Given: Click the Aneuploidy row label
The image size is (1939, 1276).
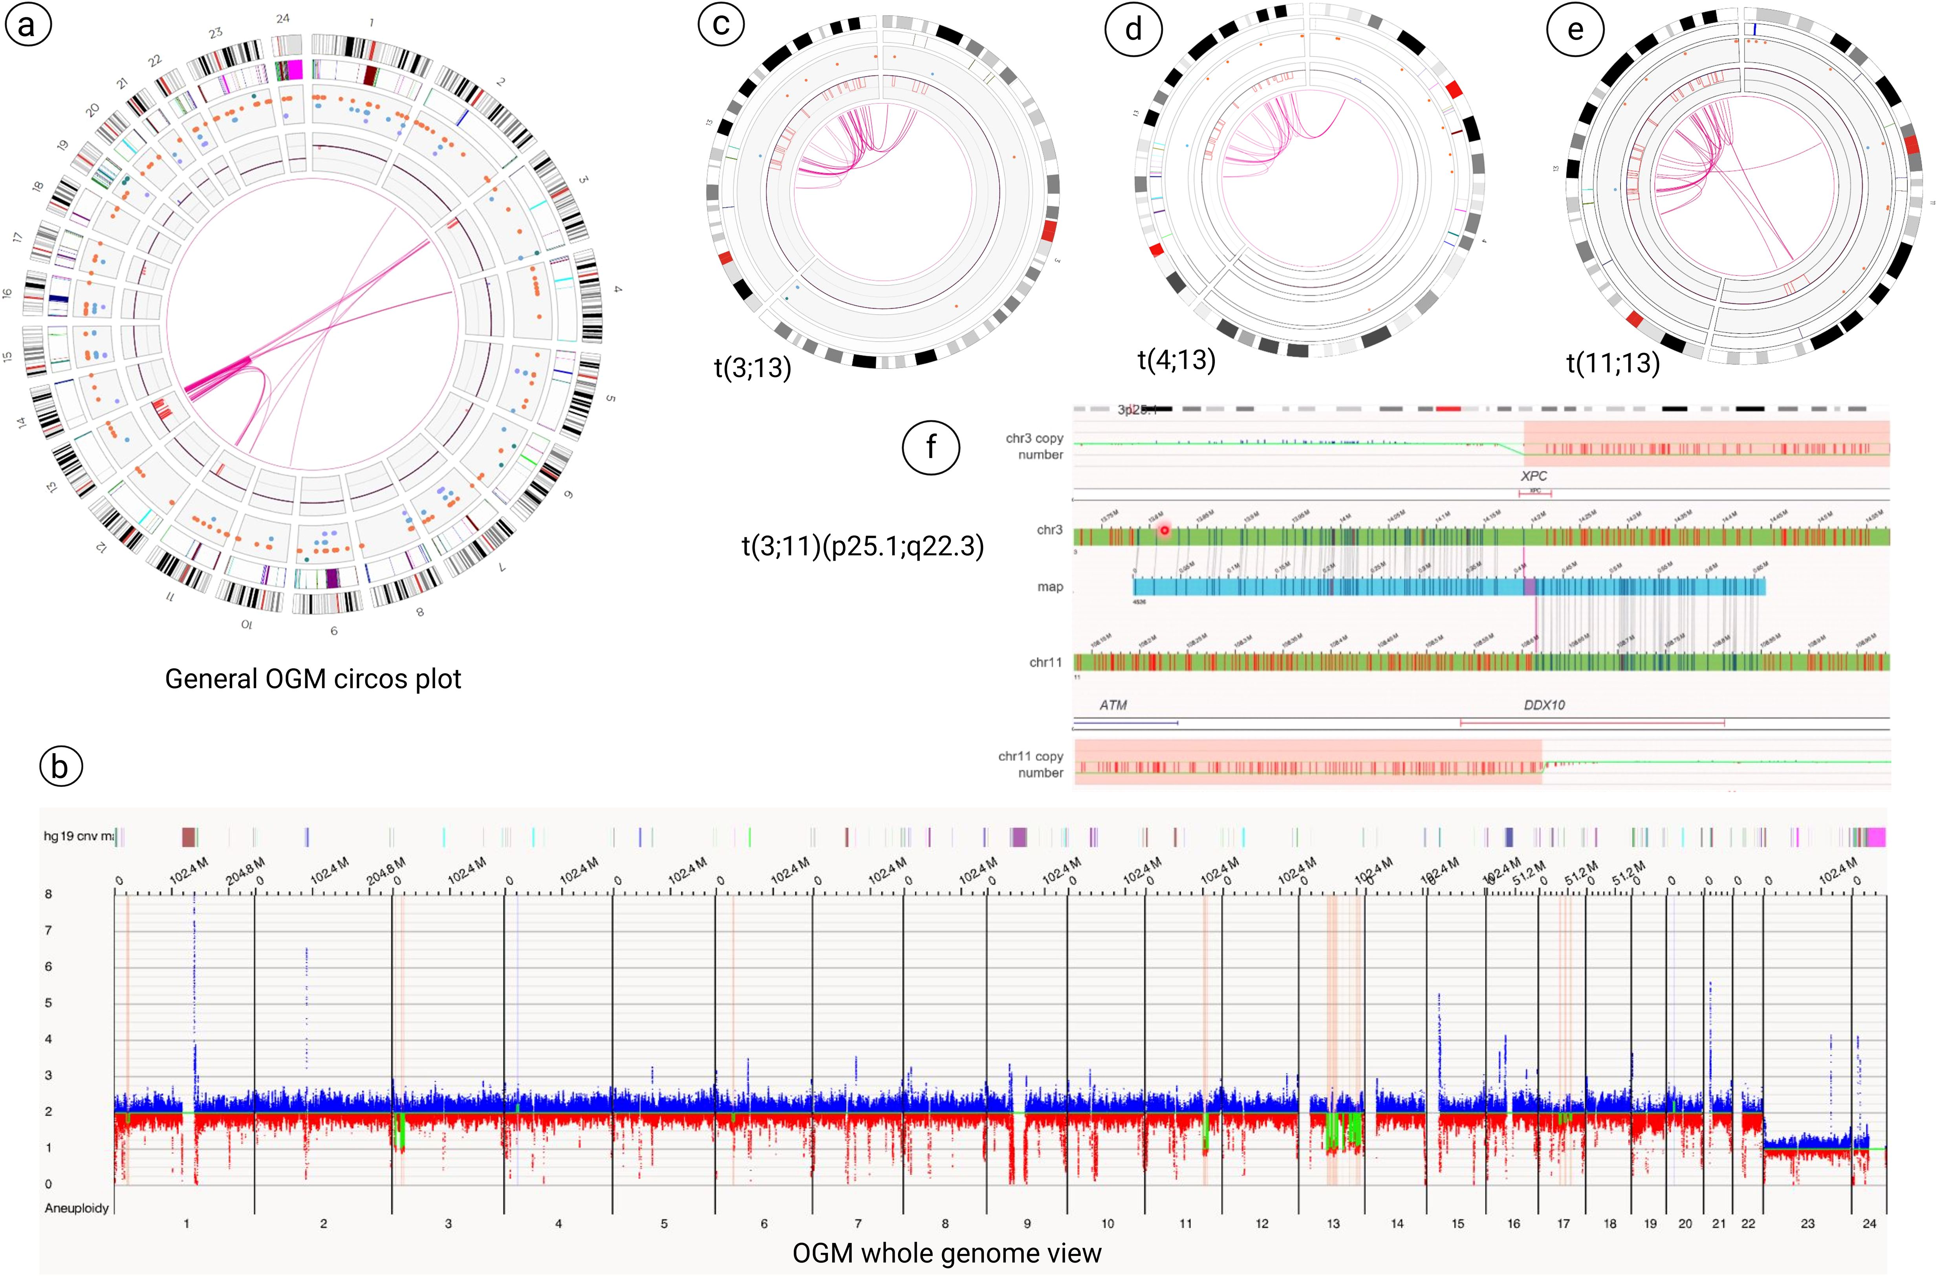Looking at the screenshot, I should coord(77,1208).
